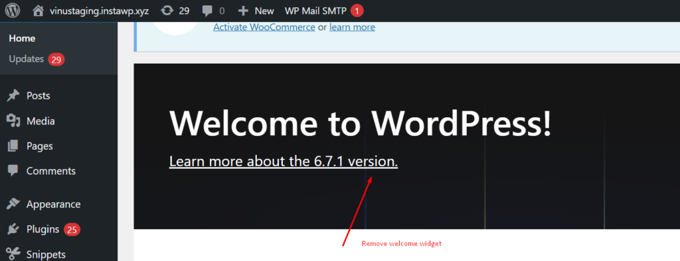Click the Comments icon in sidebar
Viewport: 680px width, 261px height.
pyautogui.click(x=13, y=170)
